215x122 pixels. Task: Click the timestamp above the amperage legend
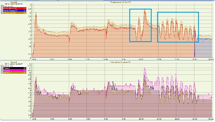pyautogui.click(x=14, y=64)
